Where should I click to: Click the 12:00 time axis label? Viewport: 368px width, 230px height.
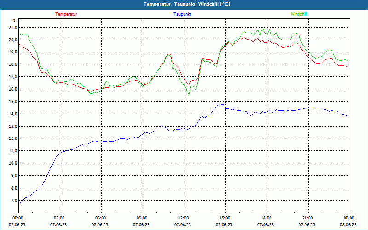coord(184,218)
